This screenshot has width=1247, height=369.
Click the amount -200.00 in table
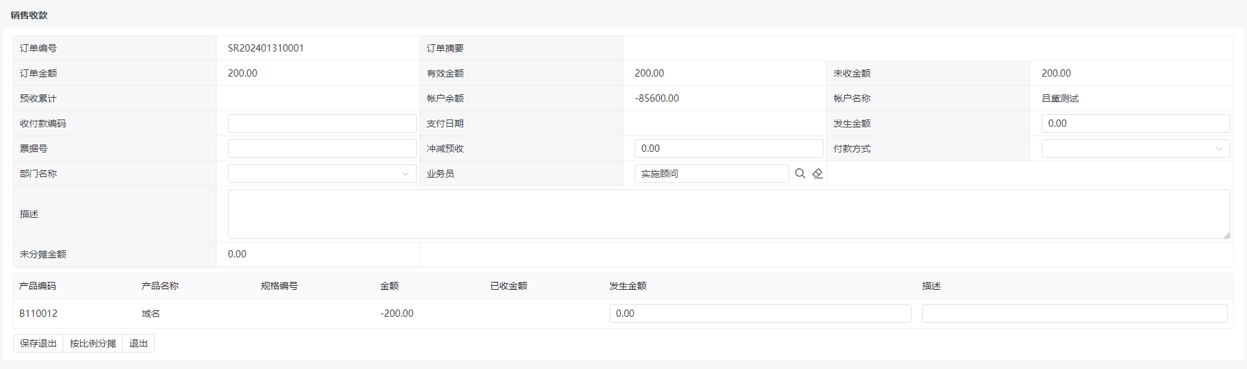point(397,314)
